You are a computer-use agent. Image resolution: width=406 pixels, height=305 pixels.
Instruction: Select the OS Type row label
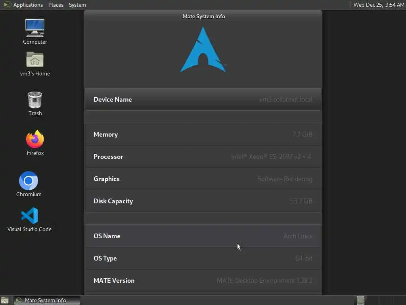coord(105,259)
